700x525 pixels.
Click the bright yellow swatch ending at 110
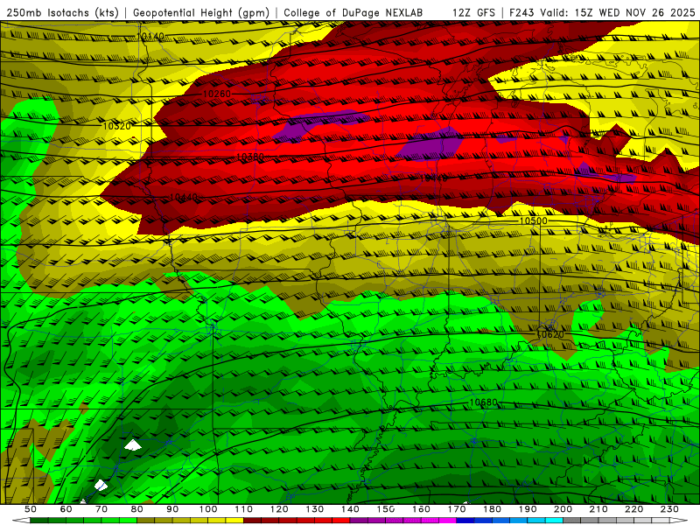pos(234,521)
